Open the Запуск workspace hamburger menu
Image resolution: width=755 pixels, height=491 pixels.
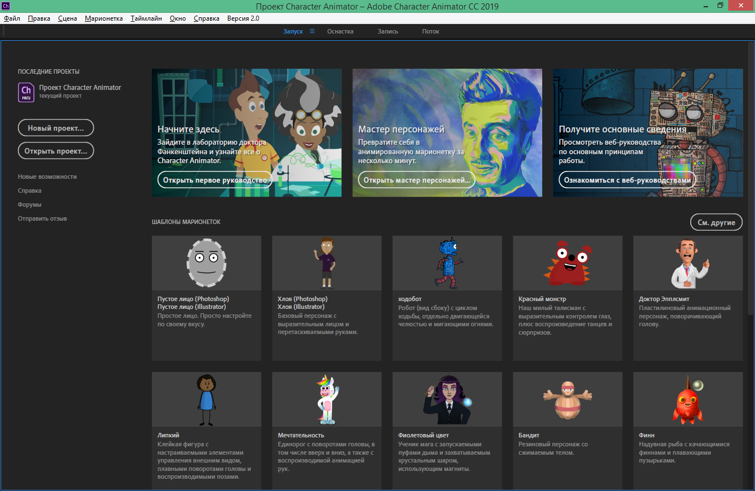pos(312,31)
